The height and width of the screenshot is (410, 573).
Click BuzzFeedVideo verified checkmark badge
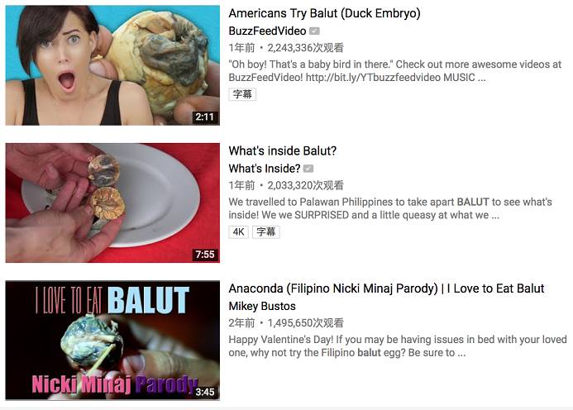coord(314,31)
